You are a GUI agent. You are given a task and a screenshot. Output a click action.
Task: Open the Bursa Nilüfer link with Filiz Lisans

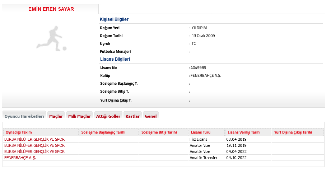click(34, 139)
